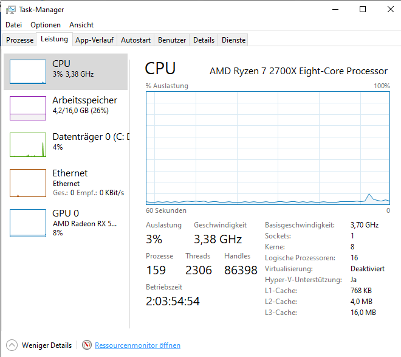Open the Benutzer tab
401x357 pixels.
coord(172,40)
